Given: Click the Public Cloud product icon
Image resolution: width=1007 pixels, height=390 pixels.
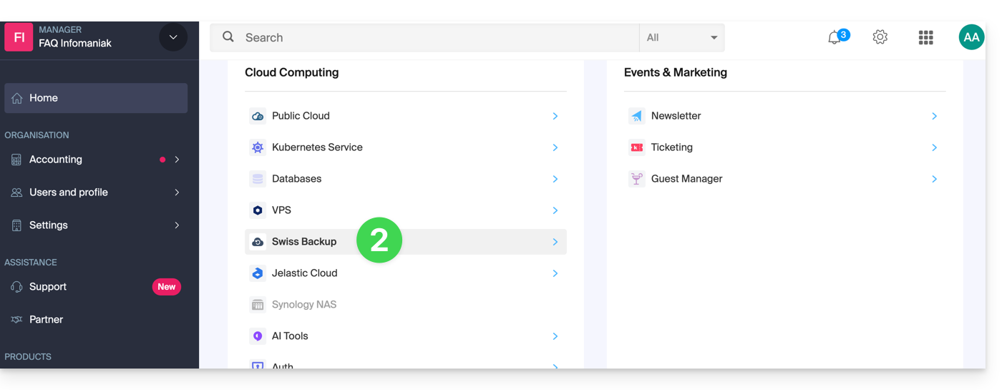Looking at the screenshot, I should [x=258, y=116].
